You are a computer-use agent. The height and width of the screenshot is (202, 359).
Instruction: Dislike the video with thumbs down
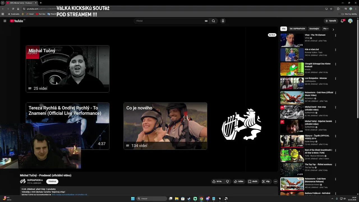click(227, 182)
